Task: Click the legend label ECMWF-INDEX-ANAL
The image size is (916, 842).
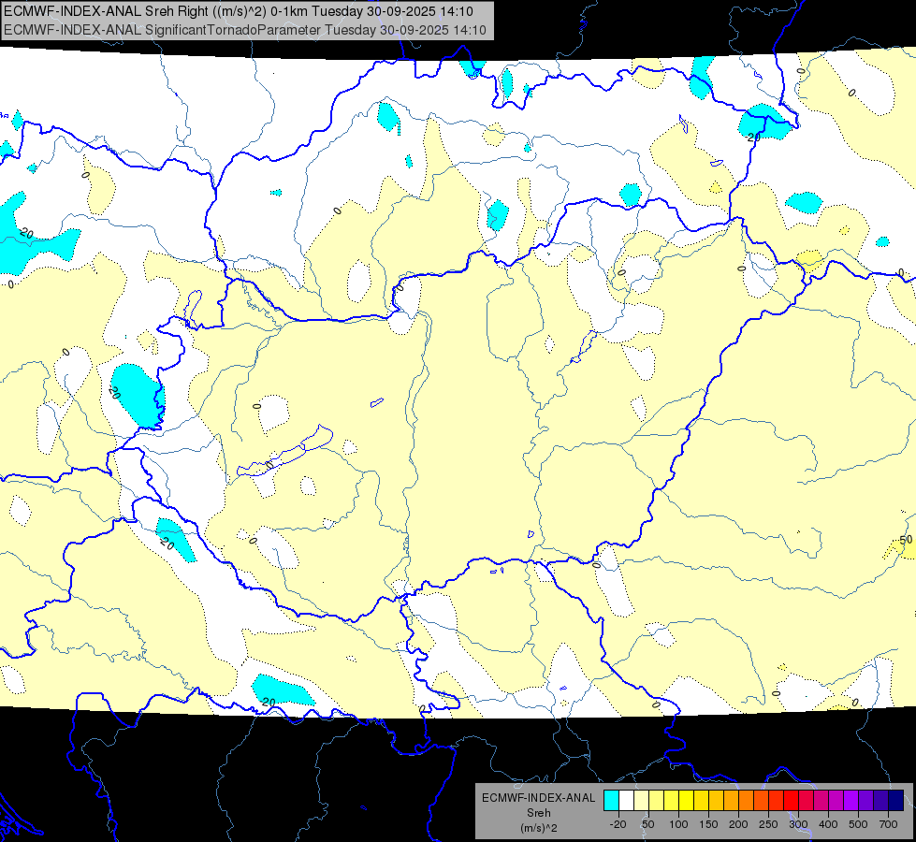Action: point(538,798)
